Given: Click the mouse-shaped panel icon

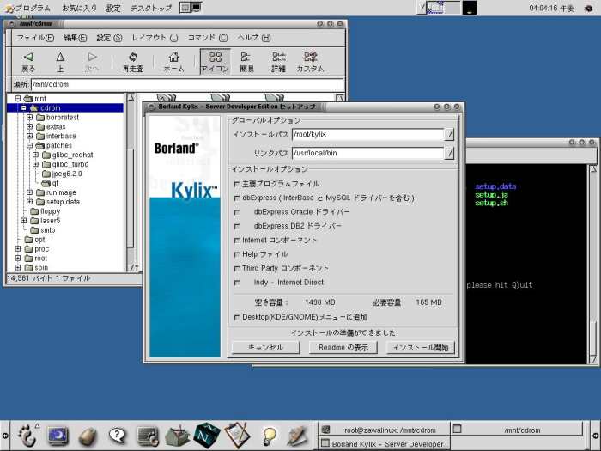Looking at the screenshot, I should [x=88, y=436].
